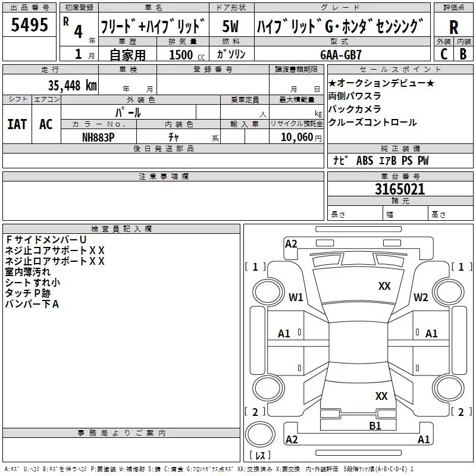This screenshot has width=476, height=476.
Task: Click the W2 mark on the car diagram
Action: click(421, 297)
